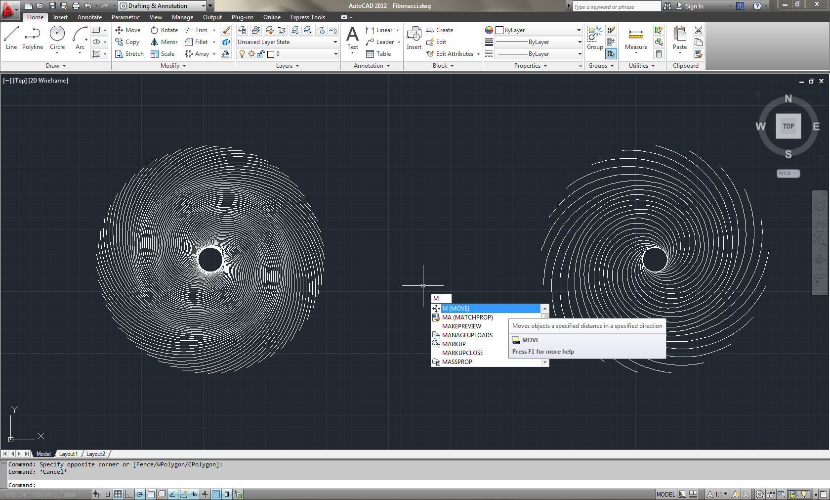Click the Linear dimension tool
This screenshot has width=830, height=500.
(379, 30)
